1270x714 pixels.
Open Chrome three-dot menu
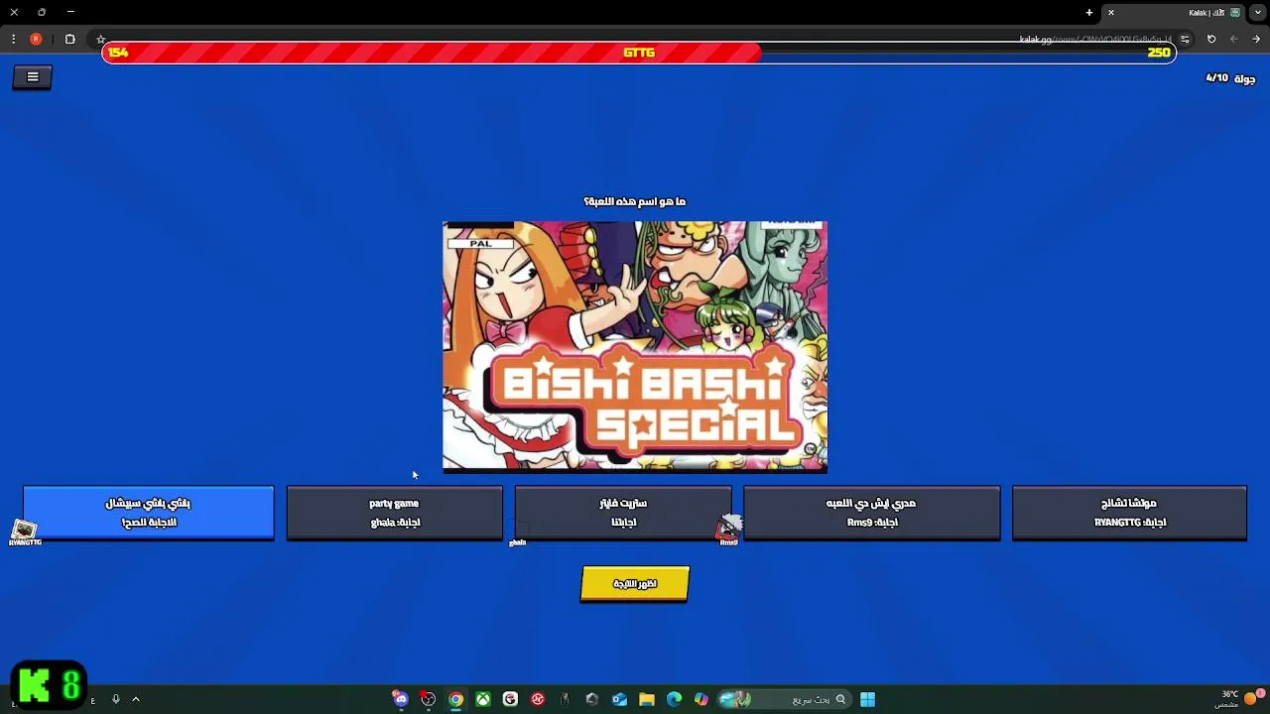pos(13,39)
